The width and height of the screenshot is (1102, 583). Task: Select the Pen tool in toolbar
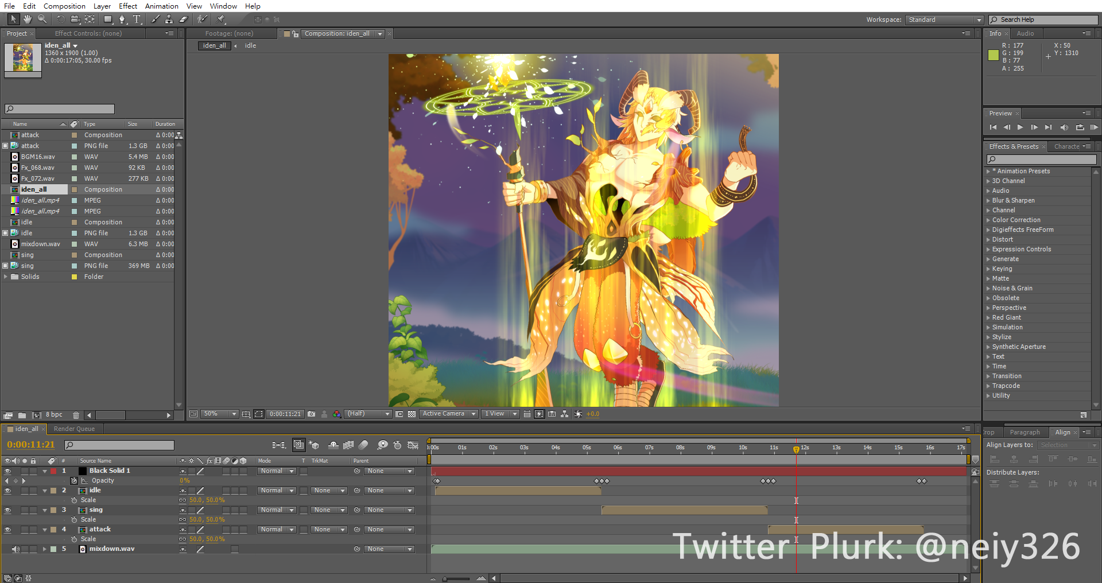(122, 19)
